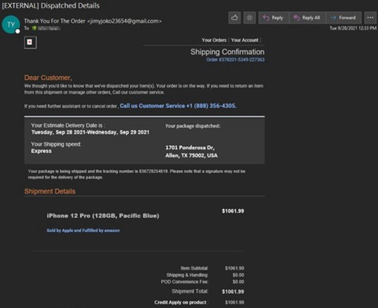Click the Express shipping speed text
The width and height of the screenshot is (378, 308).
(41, 151)
